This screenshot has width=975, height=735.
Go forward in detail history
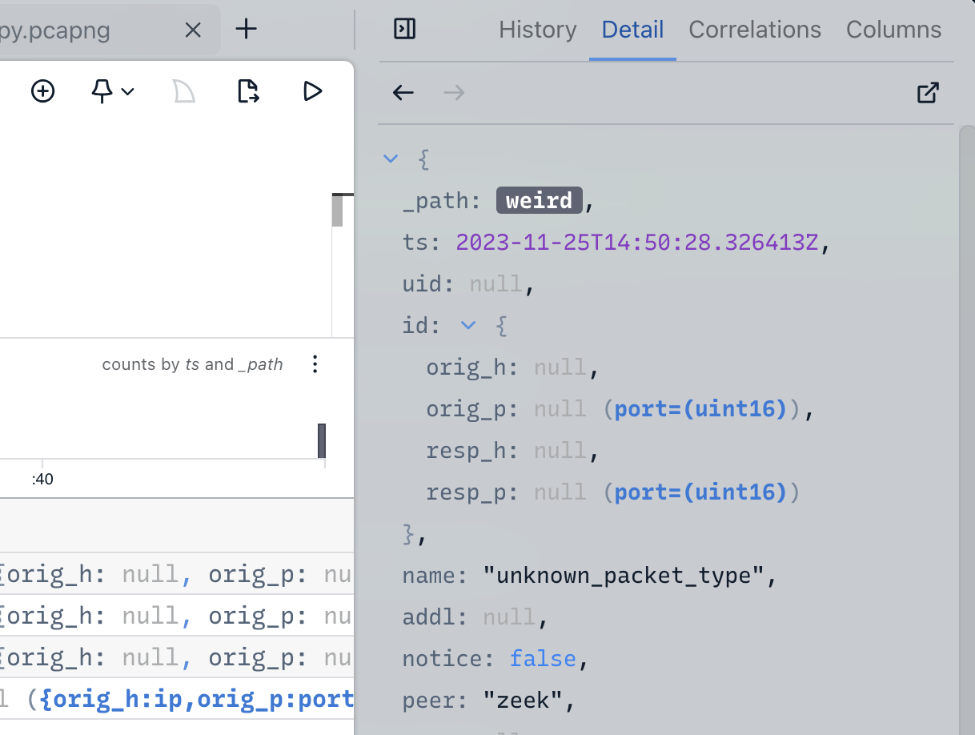[x=454, y=93]
